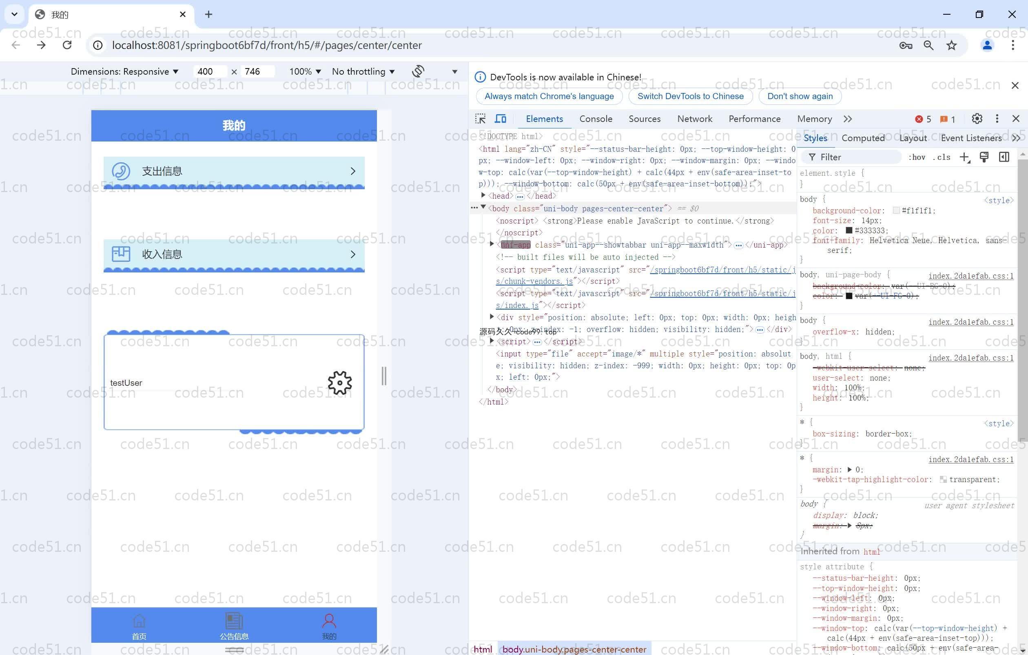Expand the uni-app element node
This screenshot has height=655, width=1028.
pos(492,243)
